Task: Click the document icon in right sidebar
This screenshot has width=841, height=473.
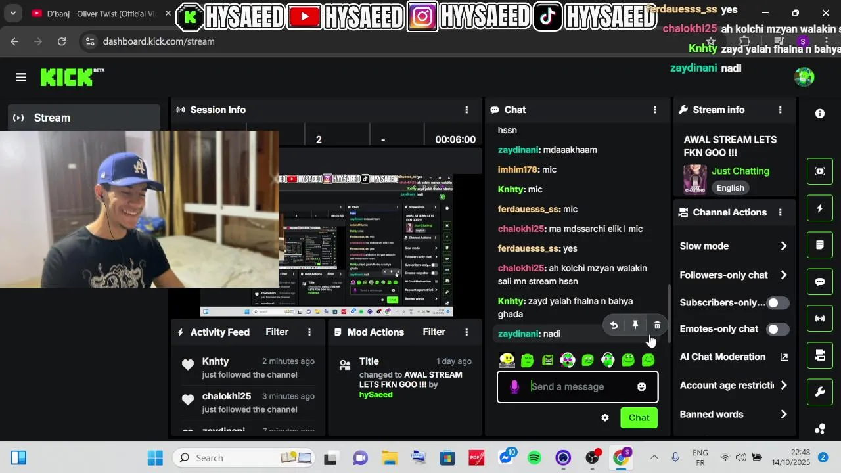Action: coord(820,245)
